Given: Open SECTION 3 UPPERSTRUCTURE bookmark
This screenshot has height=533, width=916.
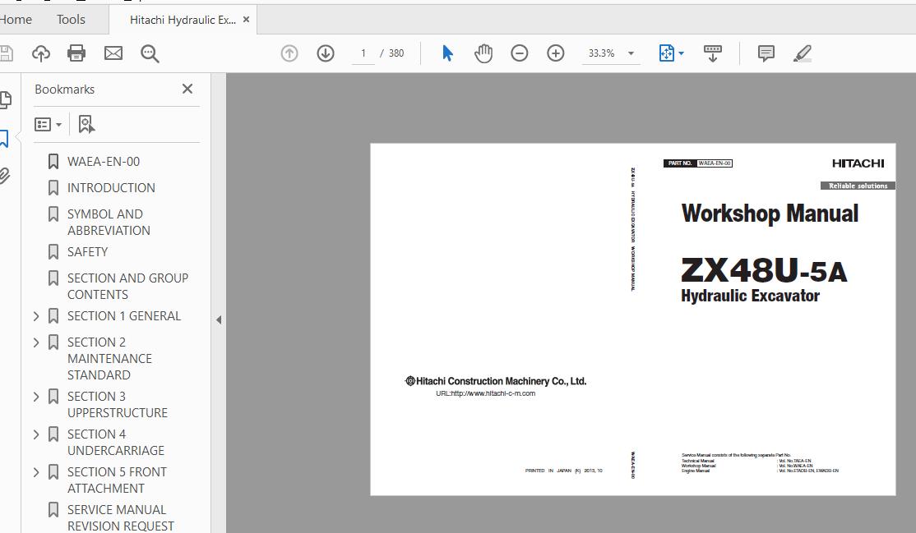Looking at the screenshot, I should [118, 405].
